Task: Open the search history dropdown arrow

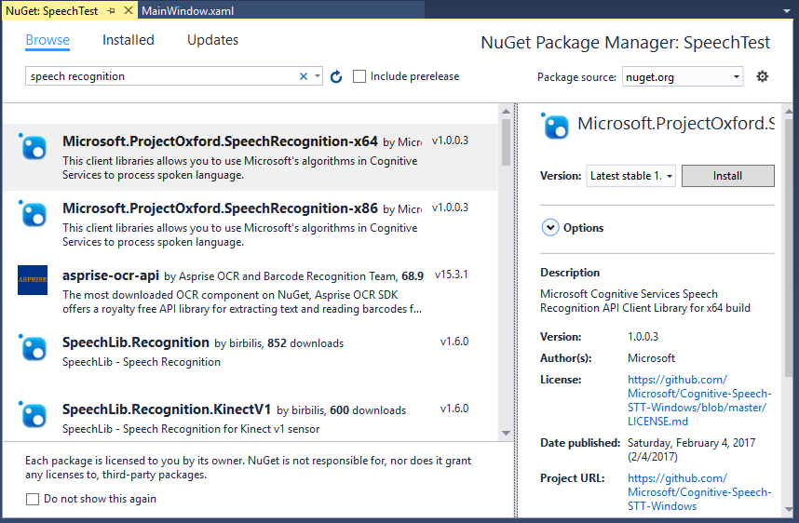Action: (318, 76)
